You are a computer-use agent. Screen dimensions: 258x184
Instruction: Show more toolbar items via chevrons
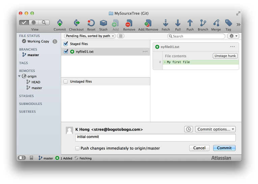(x=238, y=25)
